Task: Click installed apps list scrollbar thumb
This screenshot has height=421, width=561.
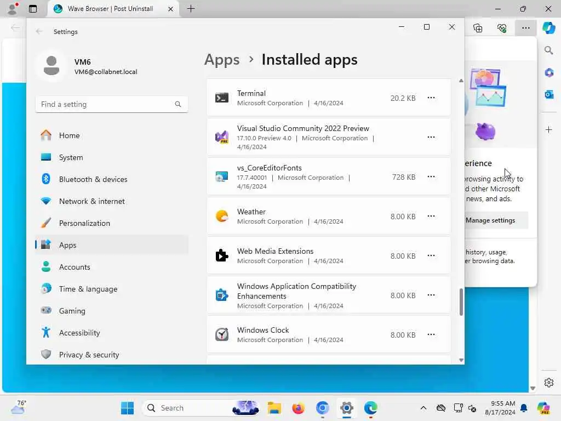Action: pyautogui.click(x=461, y=302)
